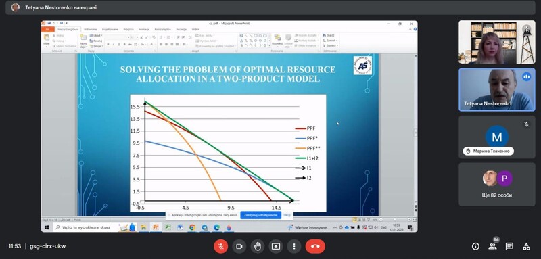Screen dimensions: 541x259
Task: Raise hand in the meeting
Action: pyautogui.click(x=258, y=246)
